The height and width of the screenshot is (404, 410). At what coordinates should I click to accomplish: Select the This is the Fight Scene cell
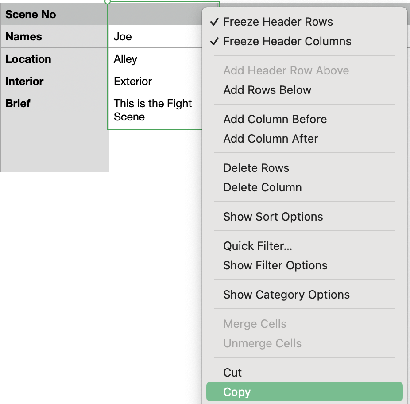[x=155, y=110]
